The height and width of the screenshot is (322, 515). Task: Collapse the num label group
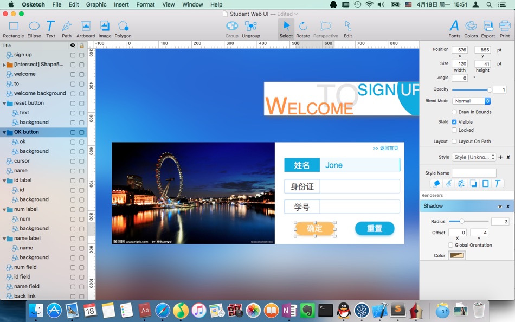4,209
